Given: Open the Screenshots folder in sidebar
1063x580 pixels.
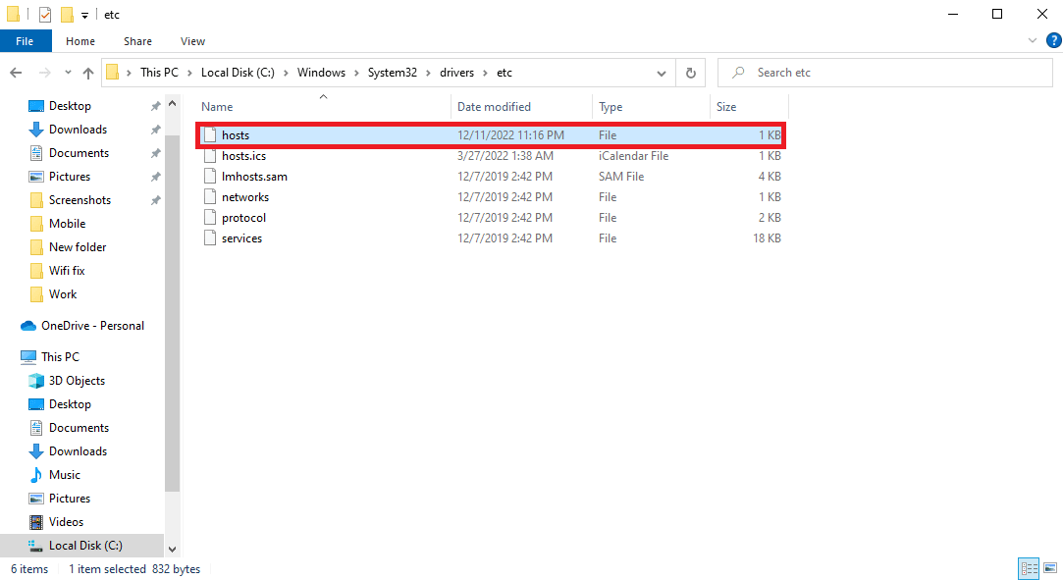Looking at the screenshot, I should tap(80, 200).
